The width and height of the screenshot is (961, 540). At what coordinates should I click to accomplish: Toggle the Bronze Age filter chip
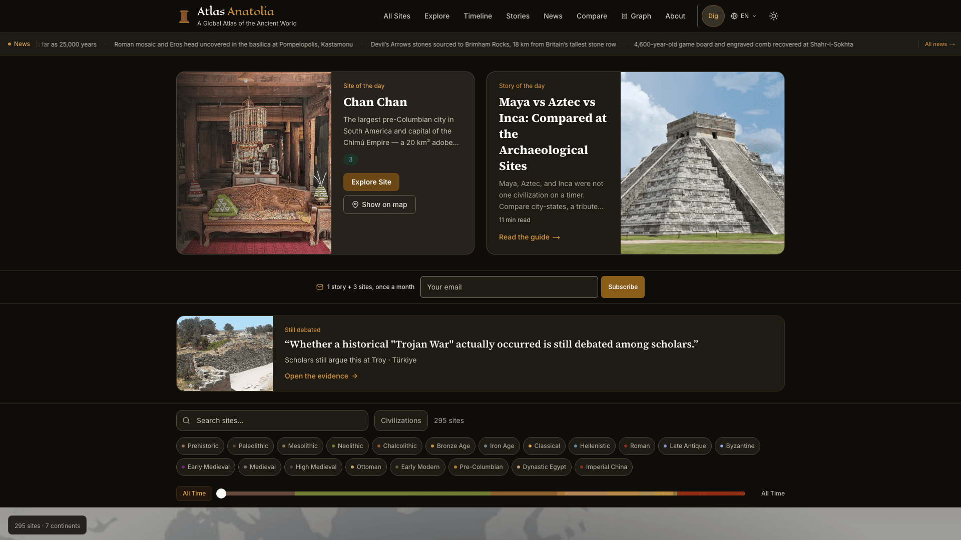(450, 446)
